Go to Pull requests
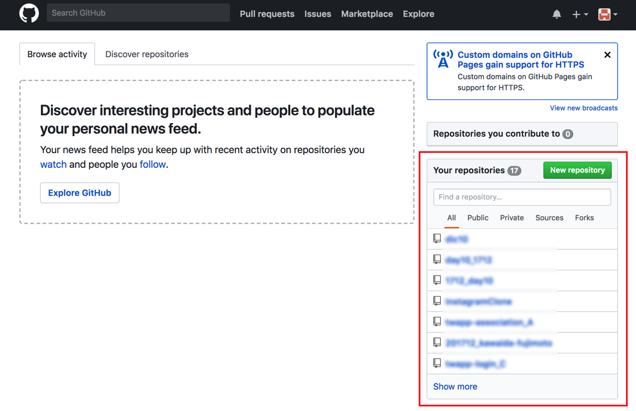This screenshot has height=411, width=636. coord(267,14)
